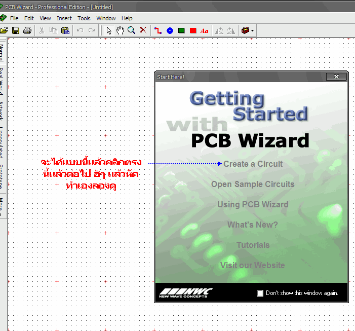355x331 pixels.
Task: Undo the last action
Action: tap(80, 30)
